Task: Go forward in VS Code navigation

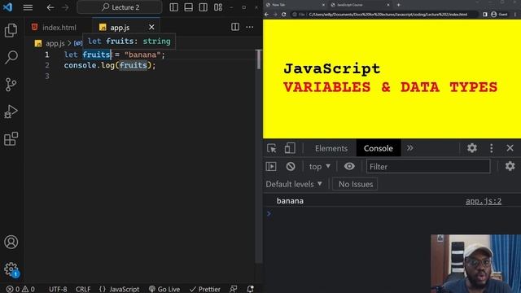Action: [65, 7]
